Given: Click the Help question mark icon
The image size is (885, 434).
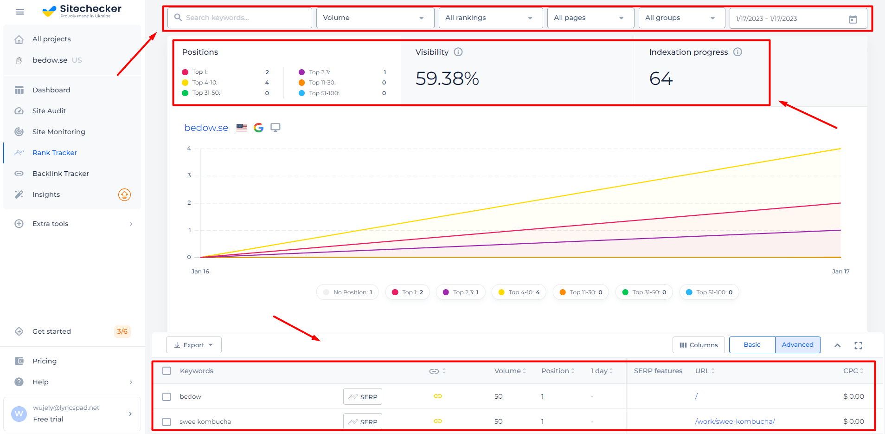Looking at the screenshot, I should (x=19, y=382).
